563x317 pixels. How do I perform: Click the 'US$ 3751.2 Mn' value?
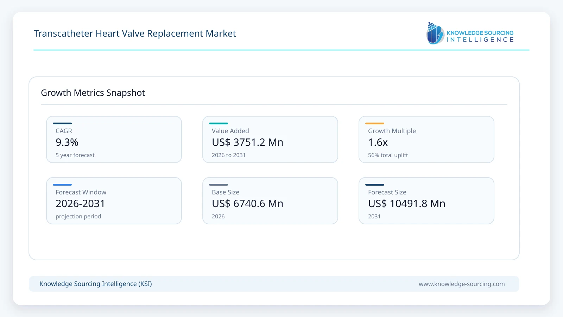247,142
